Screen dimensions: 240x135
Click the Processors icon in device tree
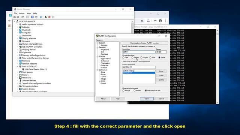20,78
